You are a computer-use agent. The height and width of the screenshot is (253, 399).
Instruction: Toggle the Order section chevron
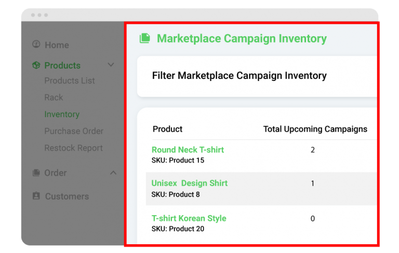[113, 173]
